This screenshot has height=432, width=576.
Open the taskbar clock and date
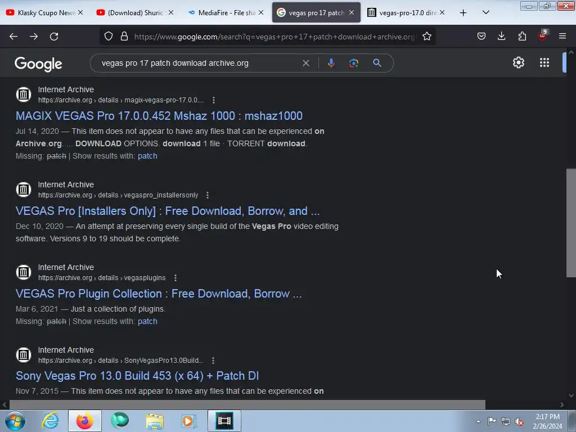pyautogui.click(x=547, y=421)
